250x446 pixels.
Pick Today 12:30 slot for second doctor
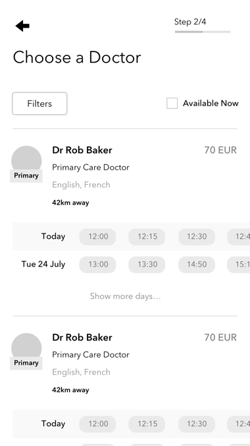197,424
